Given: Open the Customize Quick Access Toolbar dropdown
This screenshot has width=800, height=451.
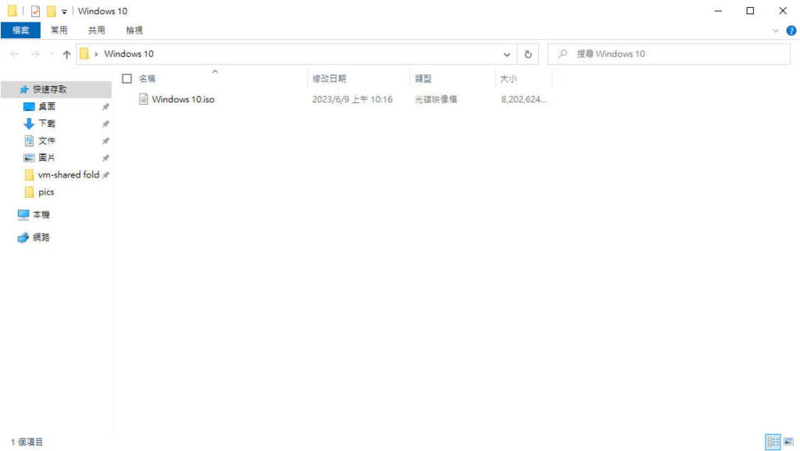Looking at the screenshot, I should tap(64, 11).
